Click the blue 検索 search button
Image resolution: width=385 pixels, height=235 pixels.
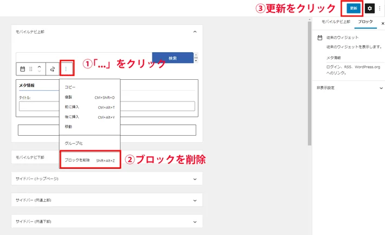click(172, 58)
